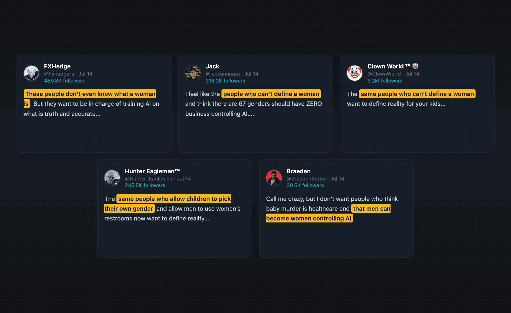Image resolution: width=511 pixels, height=313 pixels.
Task: Click FXHedge's profile avatar
Action: pos(31,73)
